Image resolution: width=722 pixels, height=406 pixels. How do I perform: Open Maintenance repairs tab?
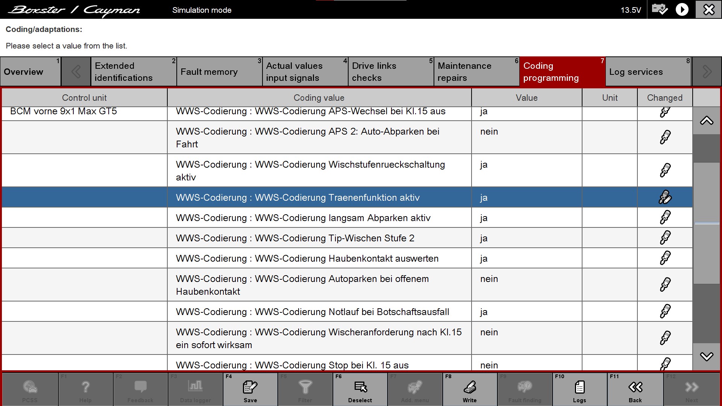[476, 72]
